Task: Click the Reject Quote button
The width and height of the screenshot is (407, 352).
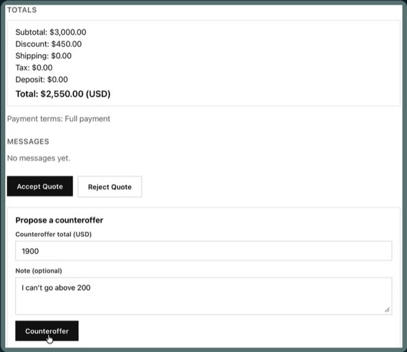Action: 110,187
